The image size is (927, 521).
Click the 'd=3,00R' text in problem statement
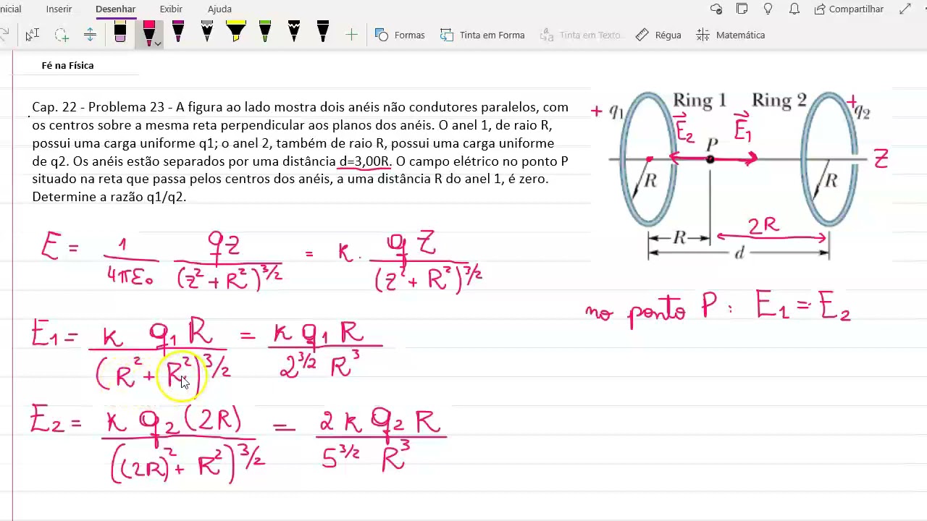pyautogui.click(x=365, y=161)
